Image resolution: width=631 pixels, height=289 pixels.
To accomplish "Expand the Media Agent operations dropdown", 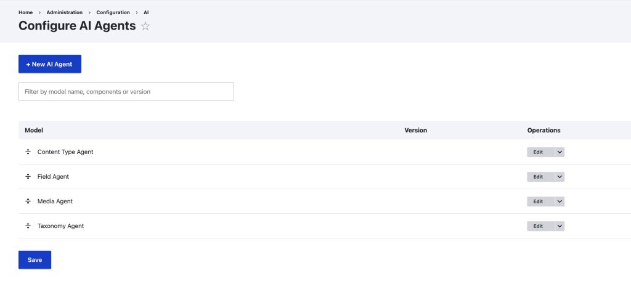I will pos(560,201).
